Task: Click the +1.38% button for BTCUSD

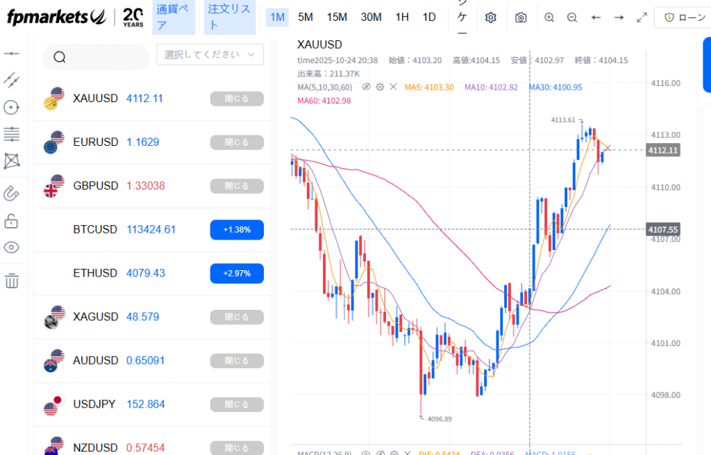Action: [237, 229]
